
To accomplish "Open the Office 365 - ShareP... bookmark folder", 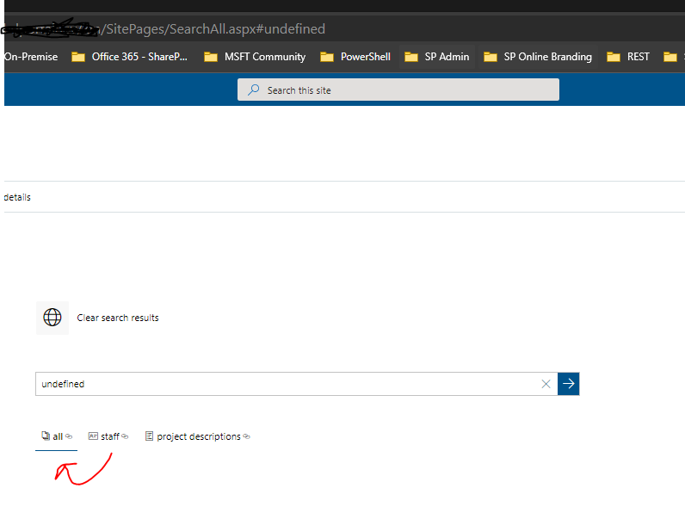I will click(129, 57).
